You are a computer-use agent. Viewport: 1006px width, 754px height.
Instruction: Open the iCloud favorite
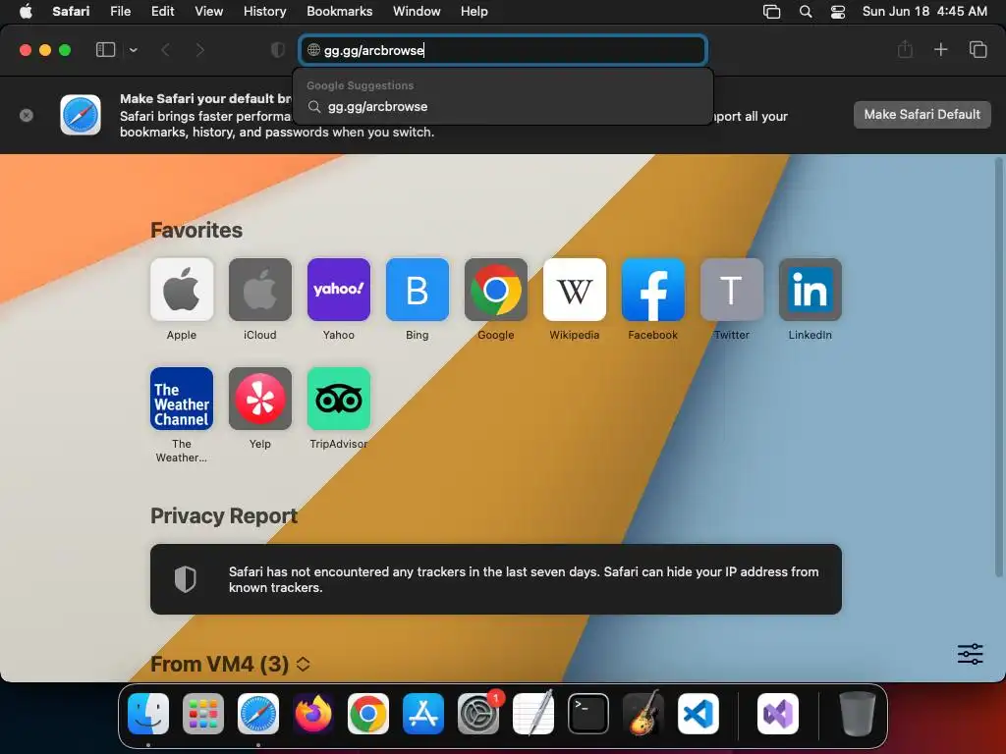coord(259,290)
